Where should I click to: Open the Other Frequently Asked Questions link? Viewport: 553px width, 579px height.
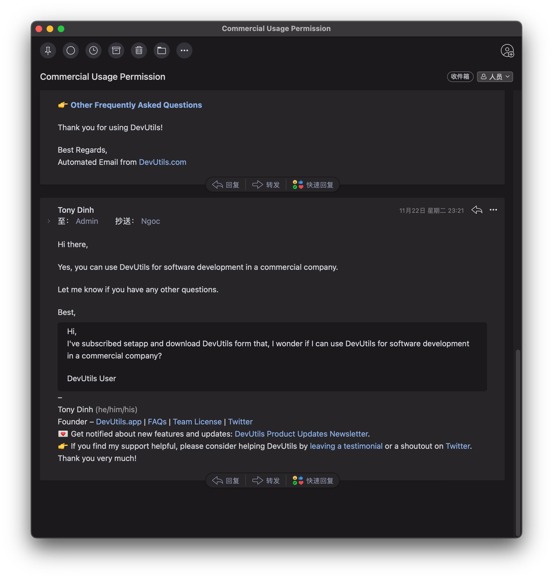coord(136,105)
